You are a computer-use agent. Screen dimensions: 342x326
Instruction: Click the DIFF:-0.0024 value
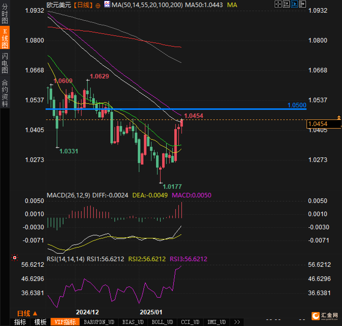tap(110, 195)
